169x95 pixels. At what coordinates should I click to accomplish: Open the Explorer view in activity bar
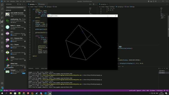coord(2,5)
